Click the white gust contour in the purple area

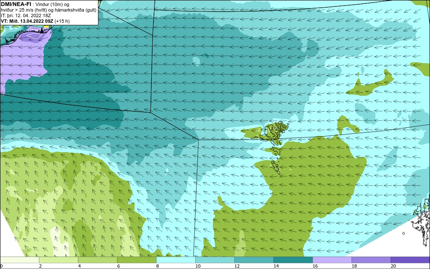tap(34, 36)
